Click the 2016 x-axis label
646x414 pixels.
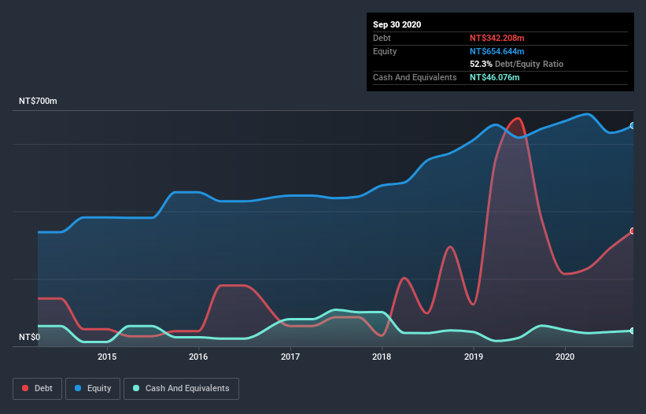198,357
